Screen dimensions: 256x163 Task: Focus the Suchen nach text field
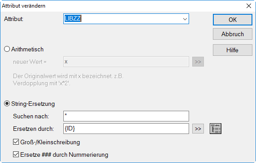[126, 116]
